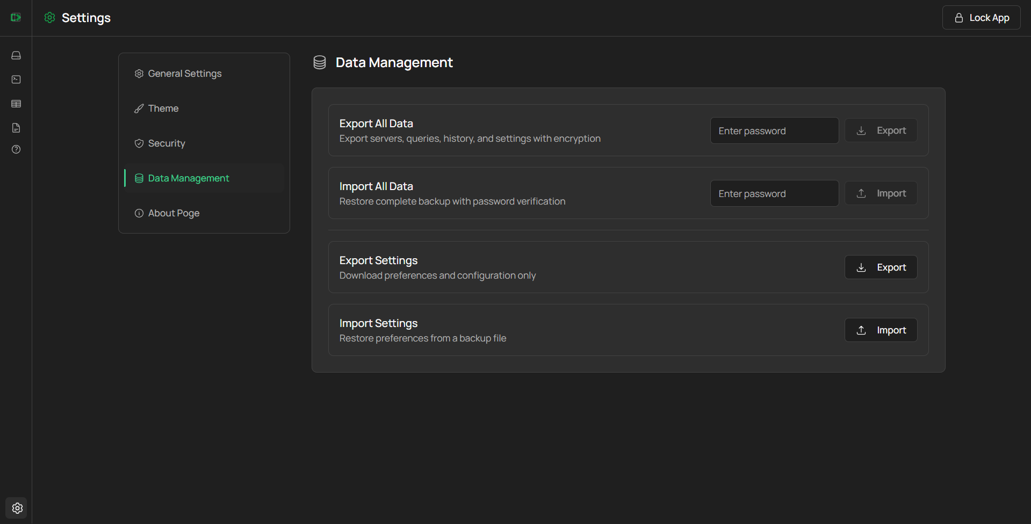The height and width of the screenshot is (524, 1031).
Task: Select the Security settings section
Action: click(x=166, y=143)
